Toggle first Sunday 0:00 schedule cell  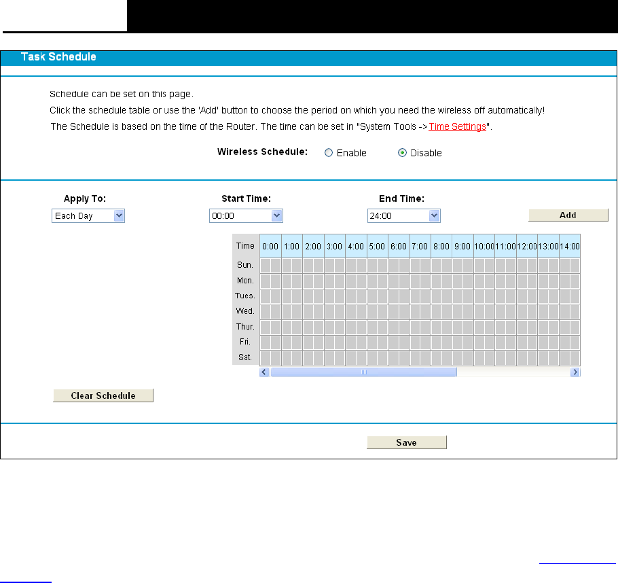click(x=266, y=265)
